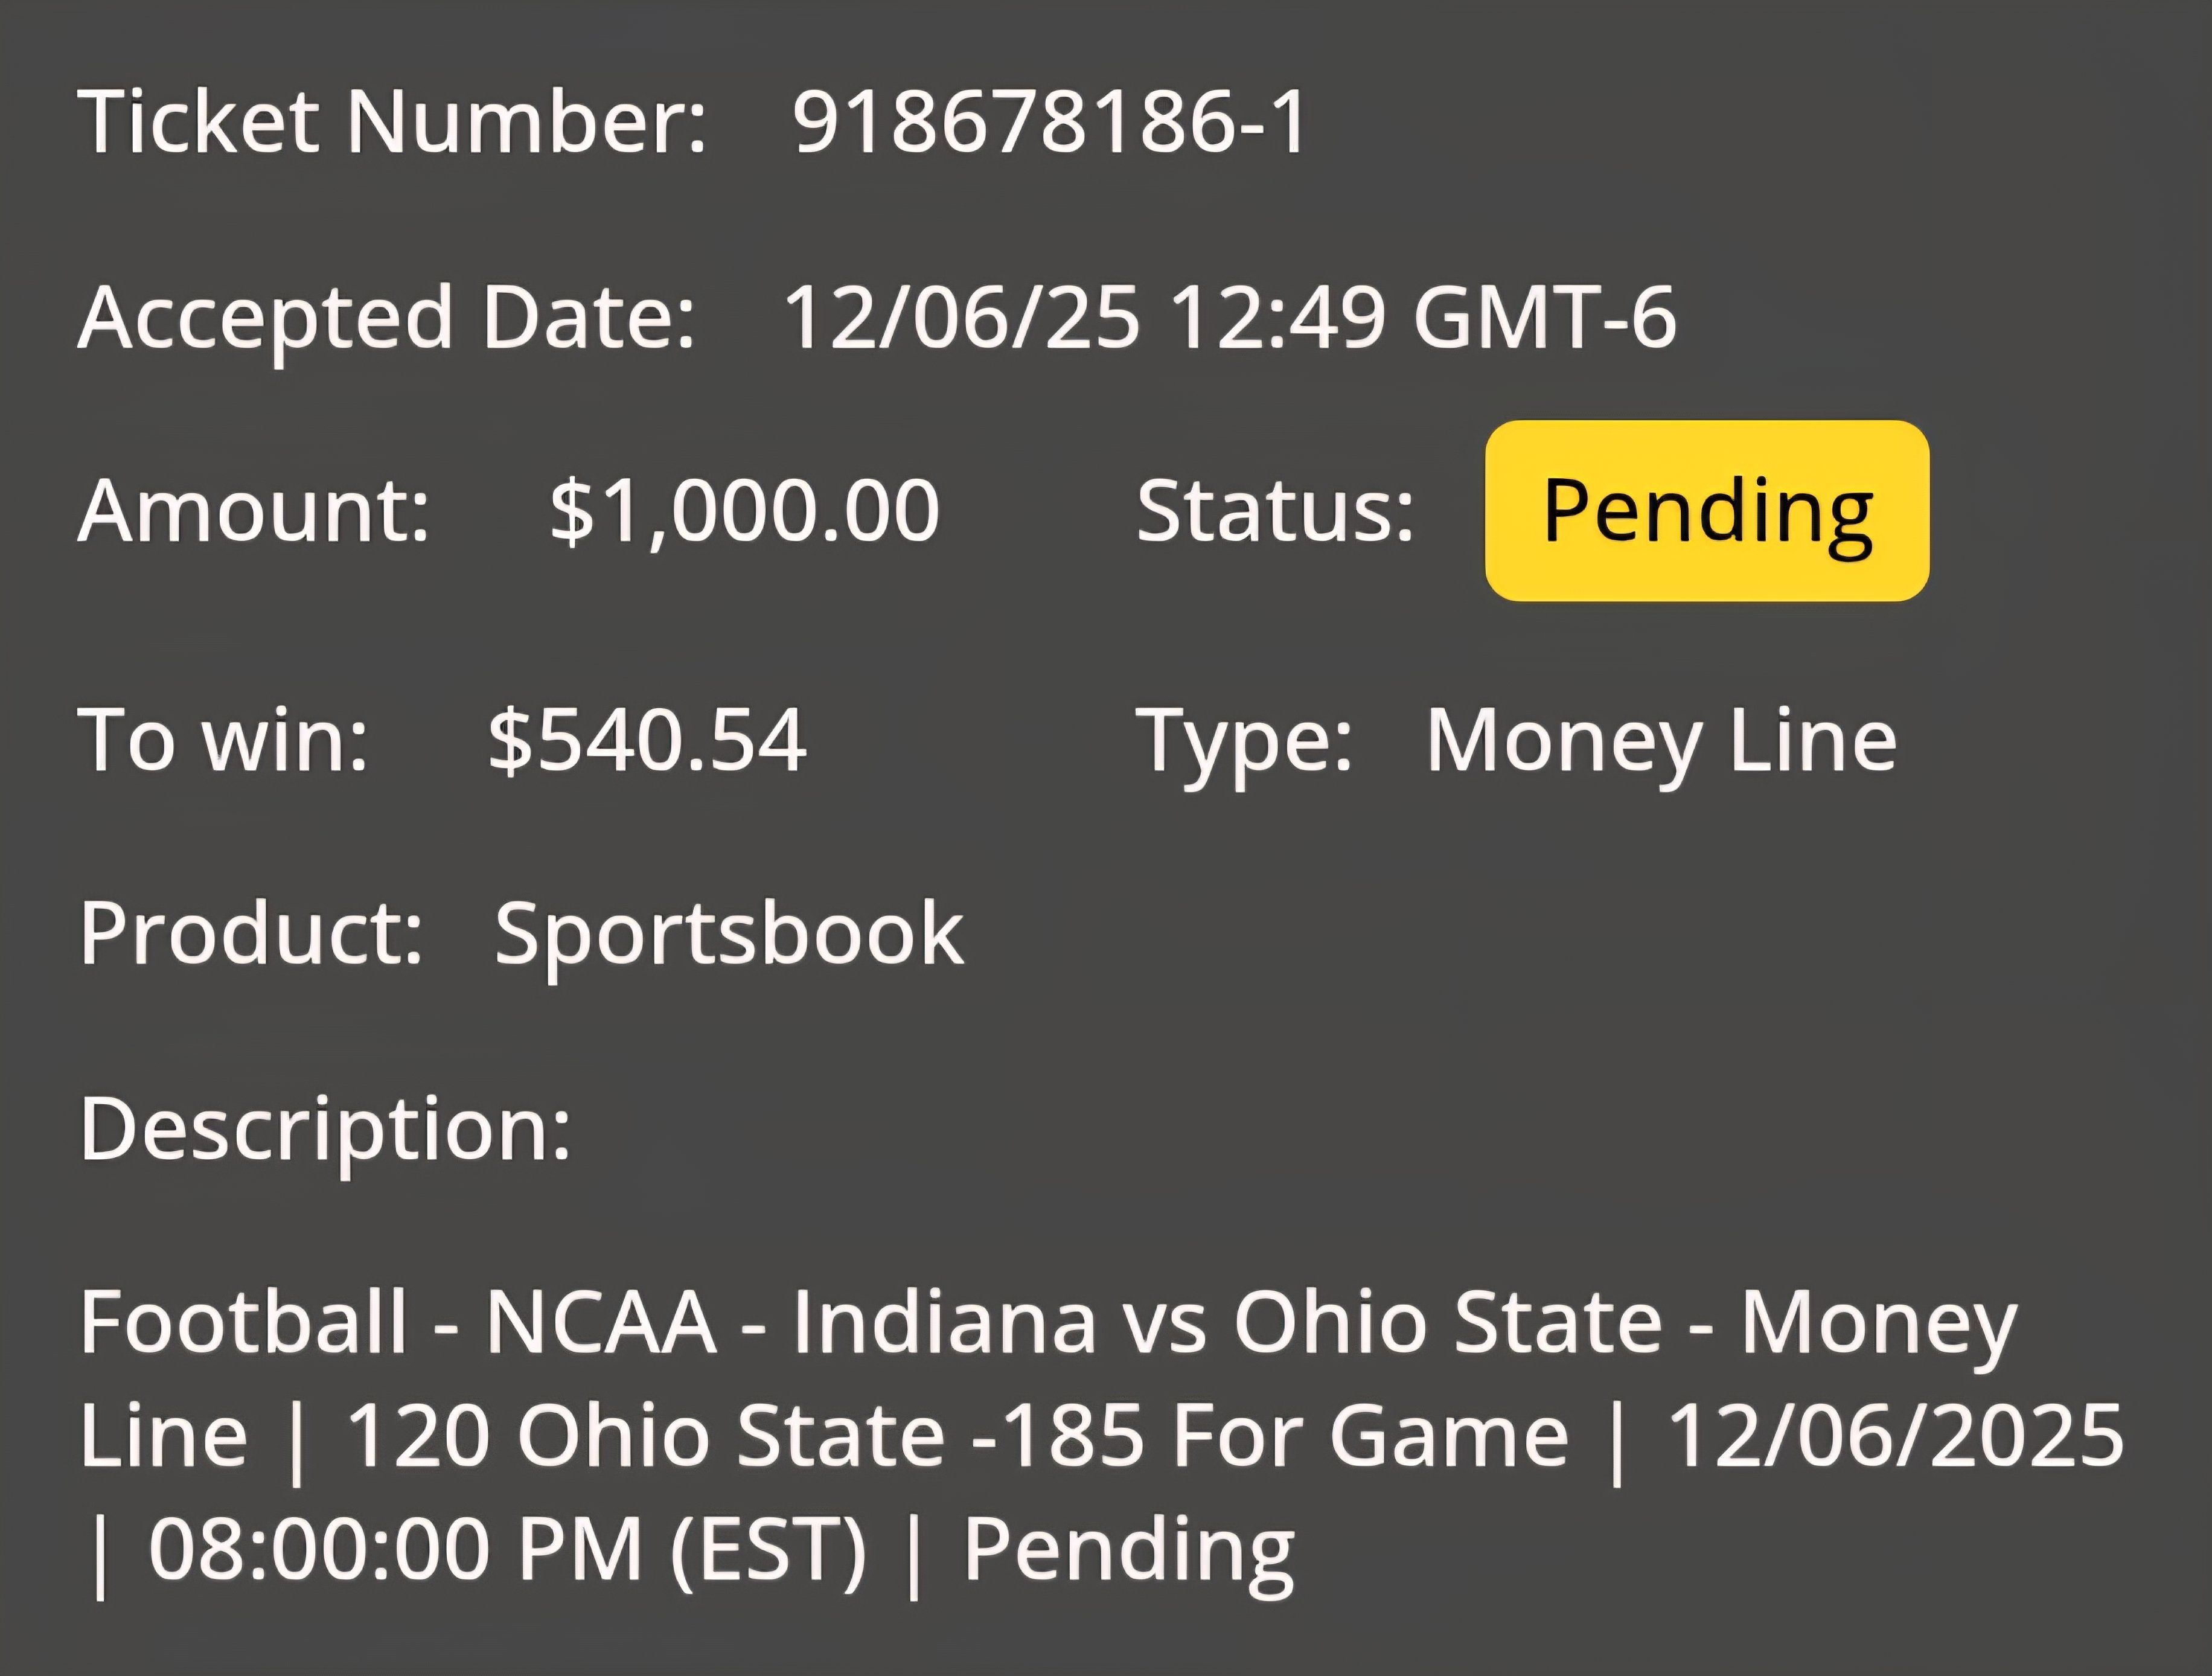Image resolution: width=2212 pixels, height=1676 pixels.
Task: Click the 12/06/2025 game date text
Action: click(x=1895, y=1436)
